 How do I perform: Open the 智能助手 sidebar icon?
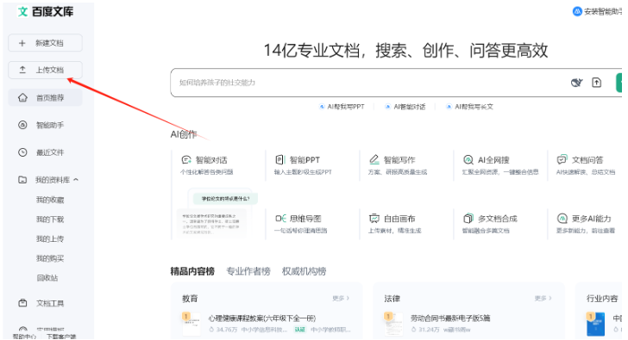click(x=22, y=125)
